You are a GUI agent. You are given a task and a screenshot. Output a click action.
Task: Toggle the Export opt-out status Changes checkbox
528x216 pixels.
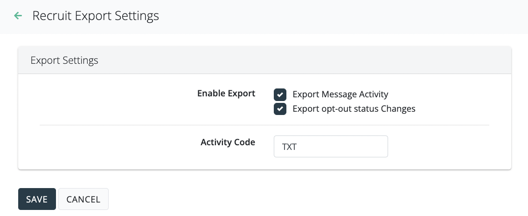280,109
